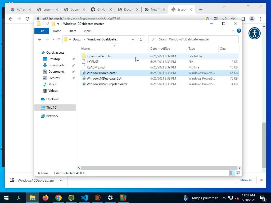Open Chrome tab search dropdown
The width and height of the screenshot is (271, 203).
point(223,7)
